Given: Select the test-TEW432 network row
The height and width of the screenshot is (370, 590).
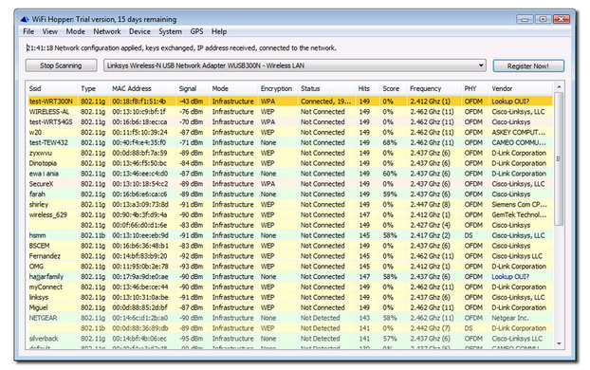Looking at the screenshot, I should click(x=290, y=142).
